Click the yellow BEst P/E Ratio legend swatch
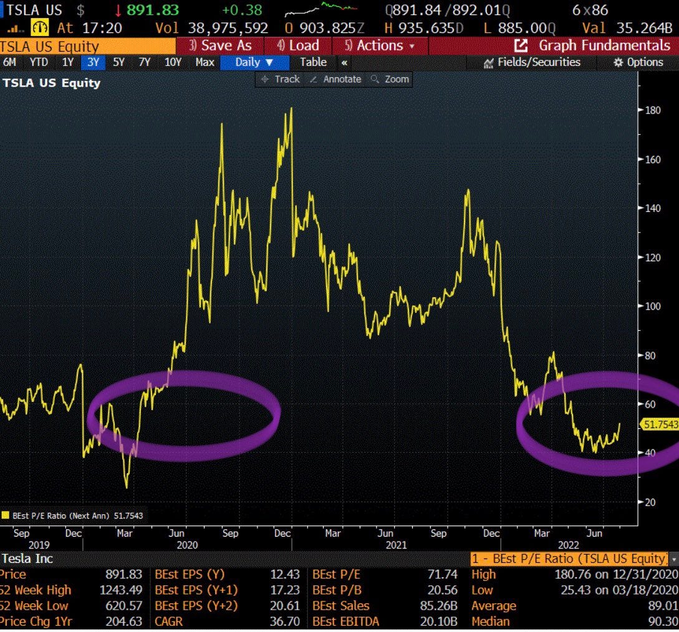This screenshot has height=632, width=679. 6,515
